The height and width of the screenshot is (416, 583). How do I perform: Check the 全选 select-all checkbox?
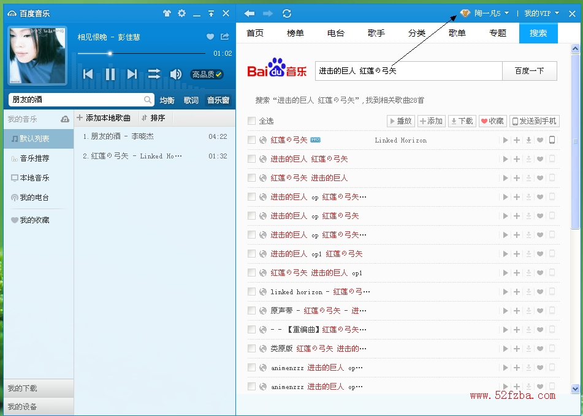tap(252, 121)
